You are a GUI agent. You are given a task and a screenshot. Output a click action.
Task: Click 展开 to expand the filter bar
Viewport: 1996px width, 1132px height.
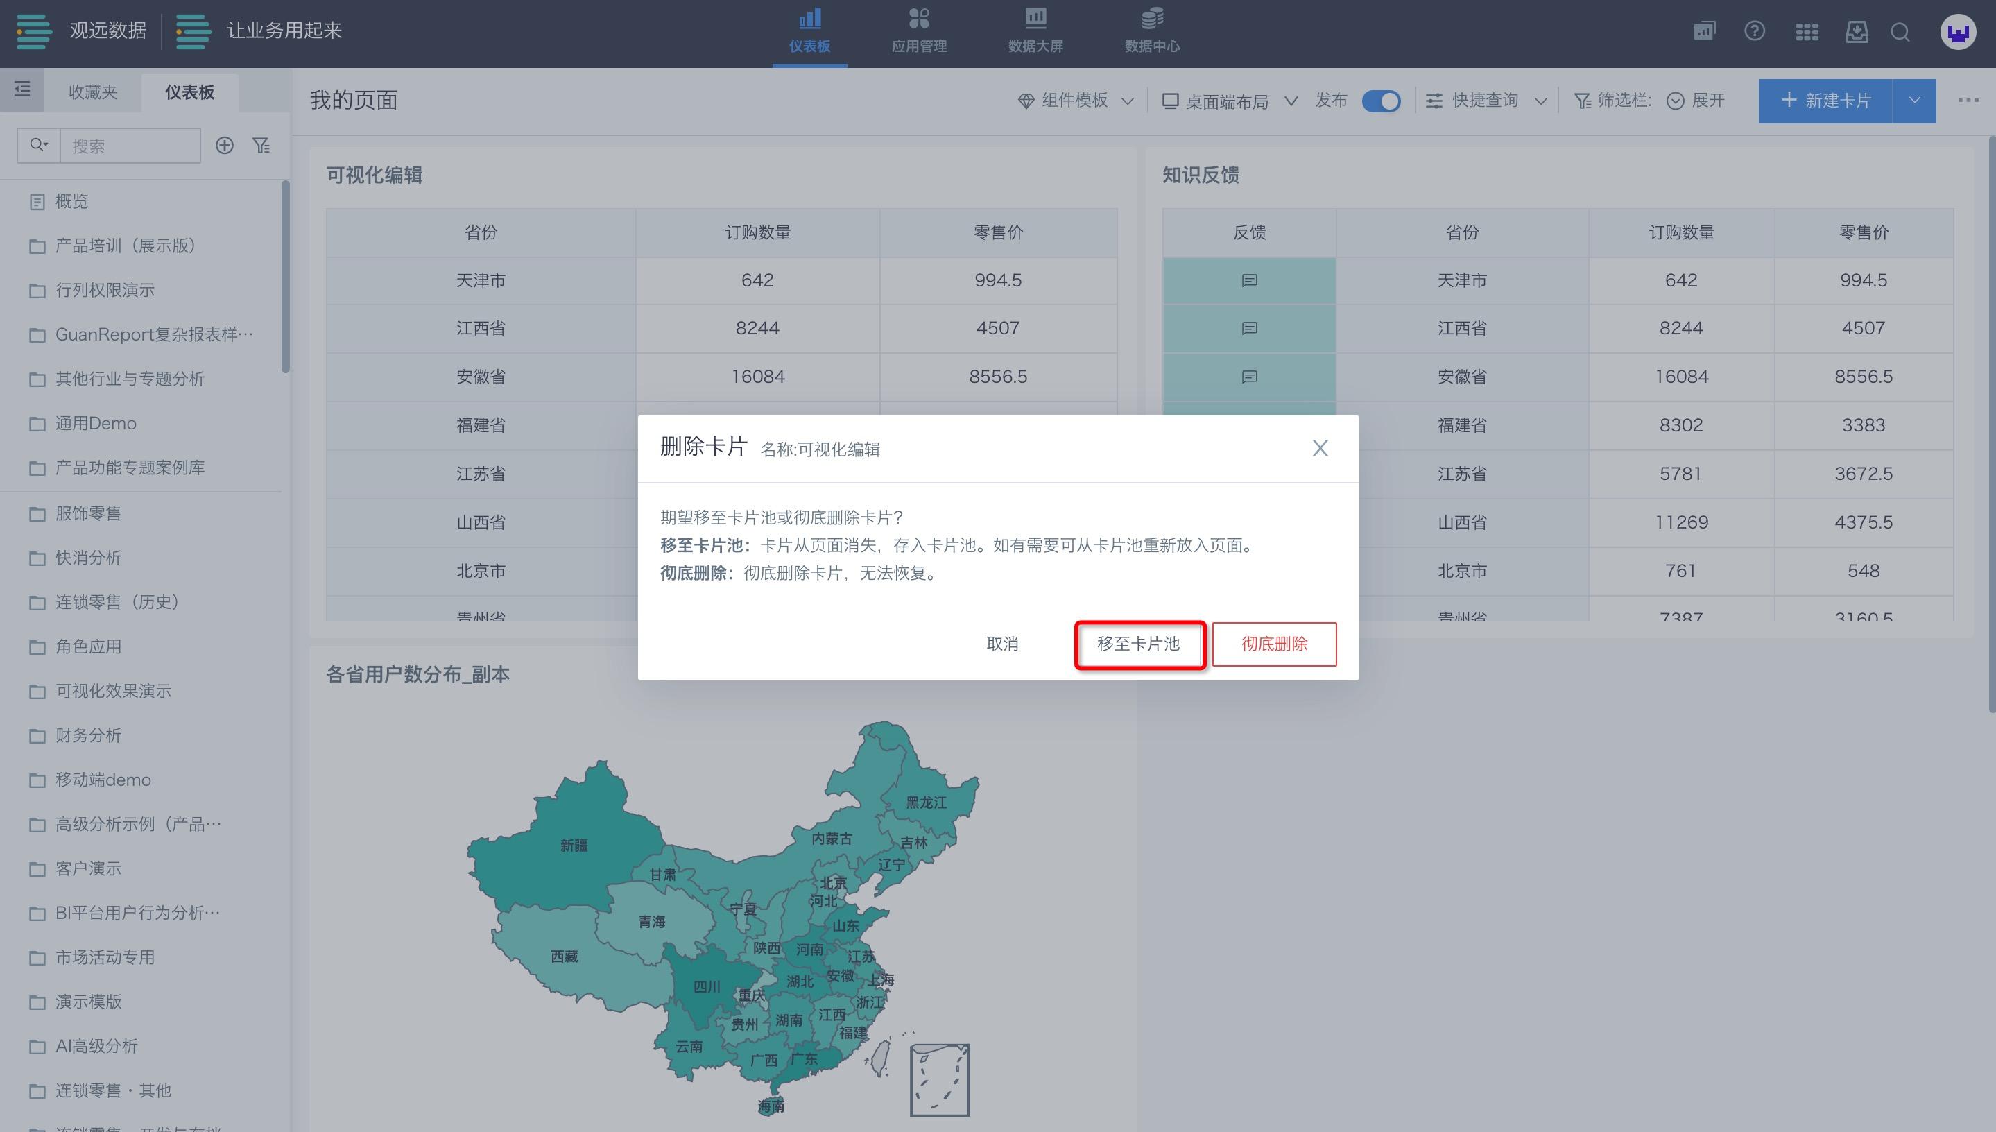[x=1696, y=101]
